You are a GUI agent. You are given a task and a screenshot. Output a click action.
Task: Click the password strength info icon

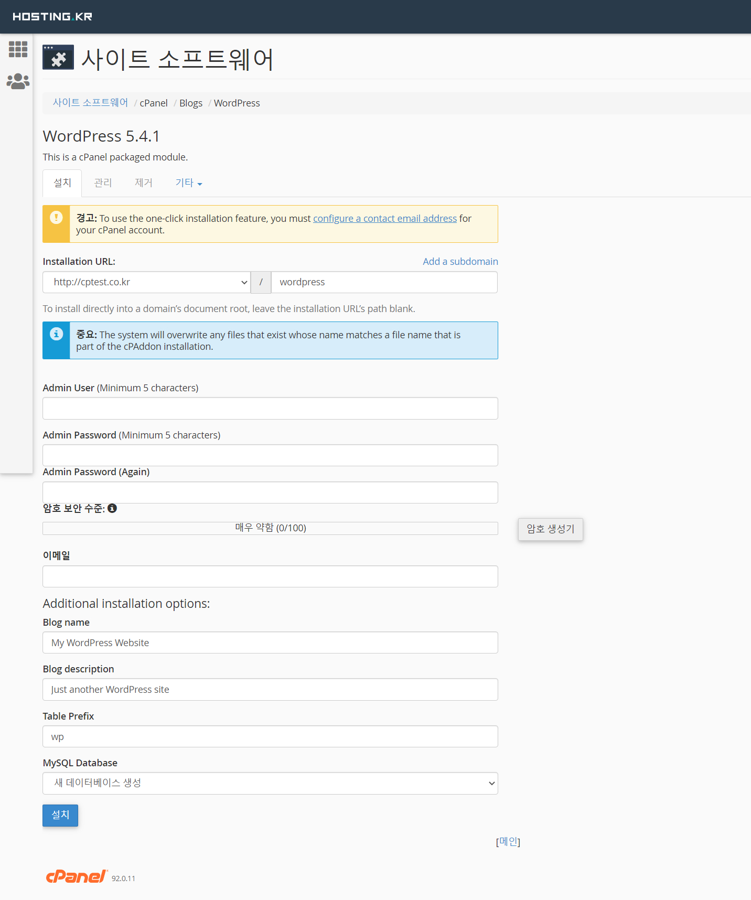112,508
